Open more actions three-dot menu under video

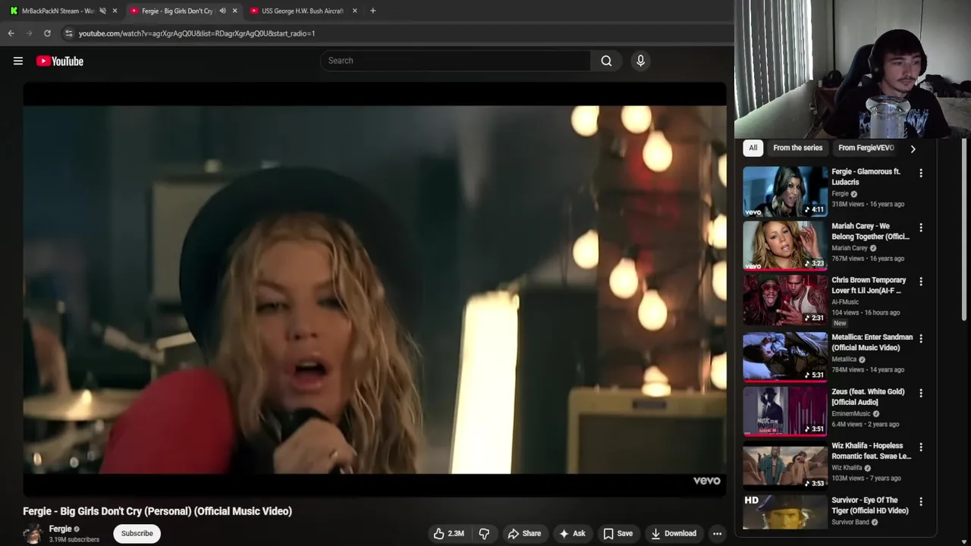(717, 533)
